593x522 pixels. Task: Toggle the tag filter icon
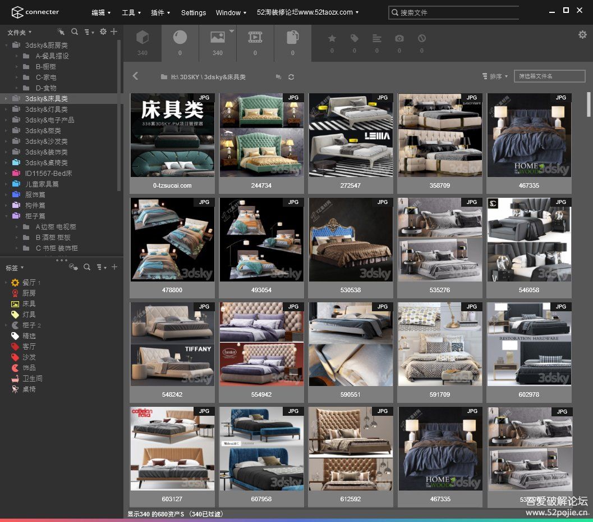[355, 38]
